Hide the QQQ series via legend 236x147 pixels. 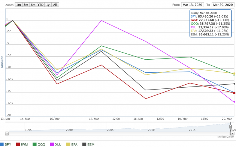pos(39,144)
